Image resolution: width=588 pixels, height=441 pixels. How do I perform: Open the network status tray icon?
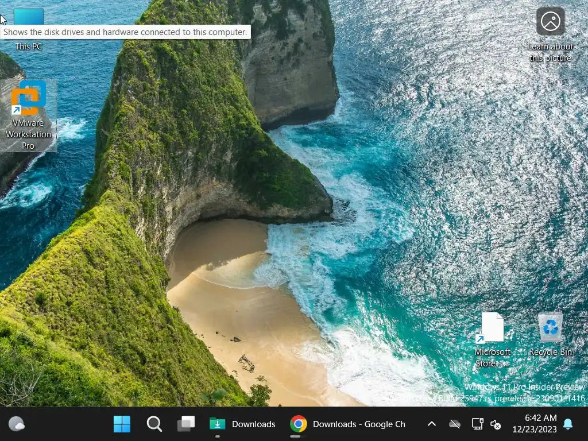477,424
